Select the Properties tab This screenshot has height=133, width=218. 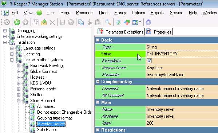[159, 32]
